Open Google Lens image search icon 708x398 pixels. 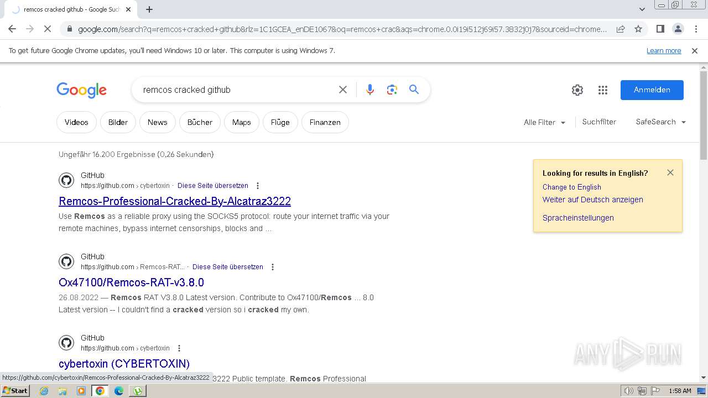coord(392,90)
